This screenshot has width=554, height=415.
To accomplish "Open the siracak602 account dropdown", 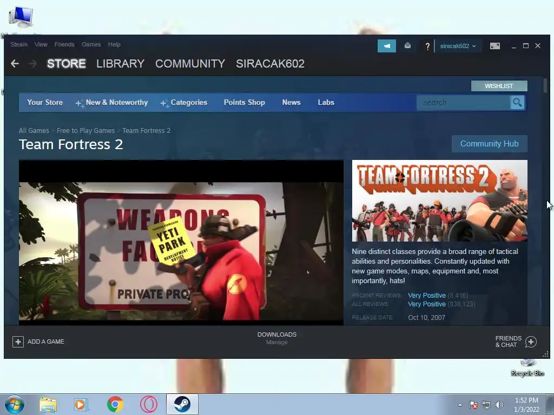I will click(458, 46).
